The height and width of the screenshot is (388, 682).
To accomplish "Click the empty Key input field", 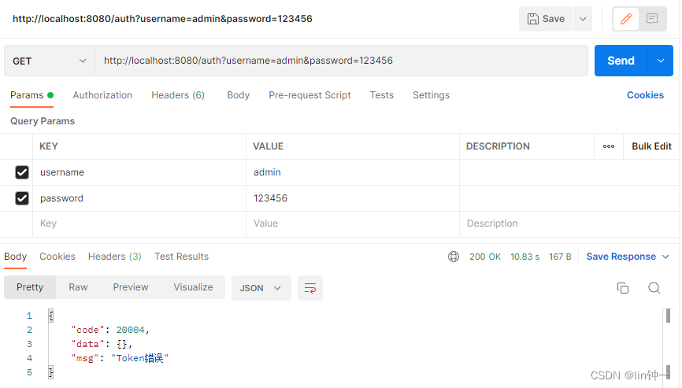I will [x=139, y=224].
